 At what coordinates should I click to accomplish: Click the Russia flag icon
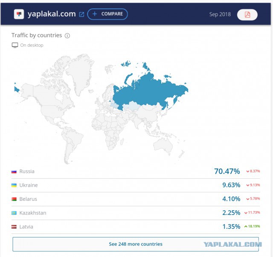point(14,171)
